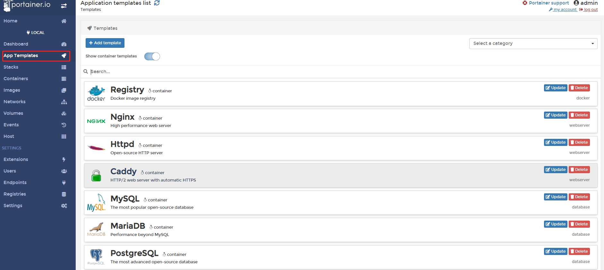Collapse sidebar using the arrows toggle icon
The width and height of the screenshot is (604, 270).
point(64,6)
